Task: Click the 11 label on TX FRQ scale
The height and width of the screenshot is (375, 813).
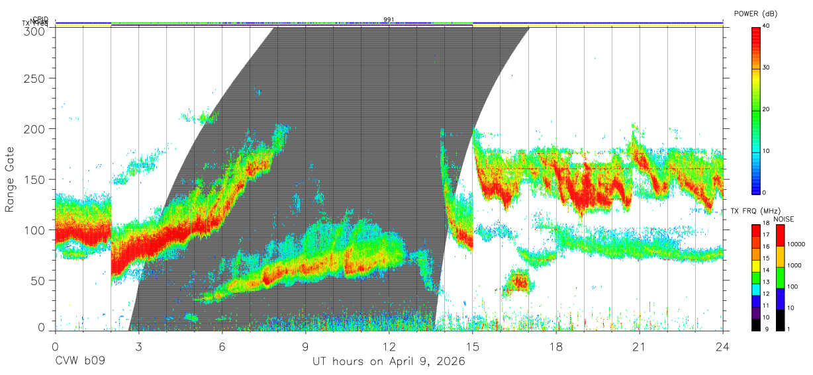Action: tap(766, 306)
